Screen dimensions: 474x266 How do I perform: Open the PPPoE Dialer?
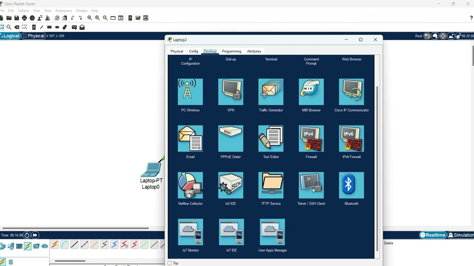[x=231, y=139]
